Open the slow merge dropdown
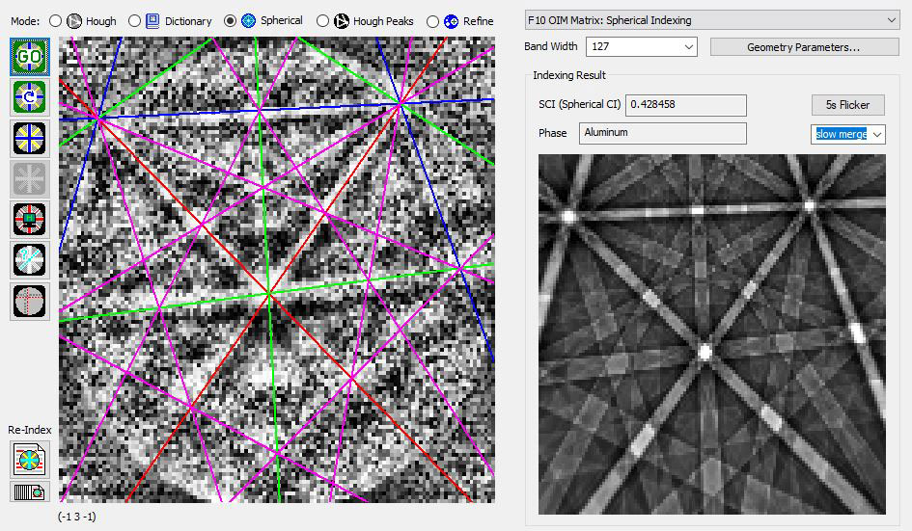Screen dimensions: 912x531 point(847,134)
